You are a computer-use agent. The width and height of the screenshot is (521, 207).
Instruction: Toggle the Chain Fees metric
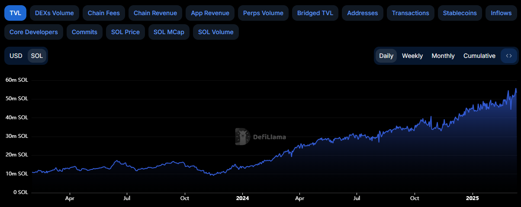104,13
